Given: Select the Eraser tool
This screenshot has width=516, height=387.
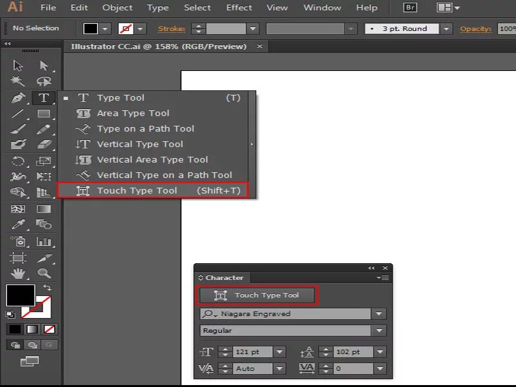Looking at the screenshot, I should click(44, 144).
